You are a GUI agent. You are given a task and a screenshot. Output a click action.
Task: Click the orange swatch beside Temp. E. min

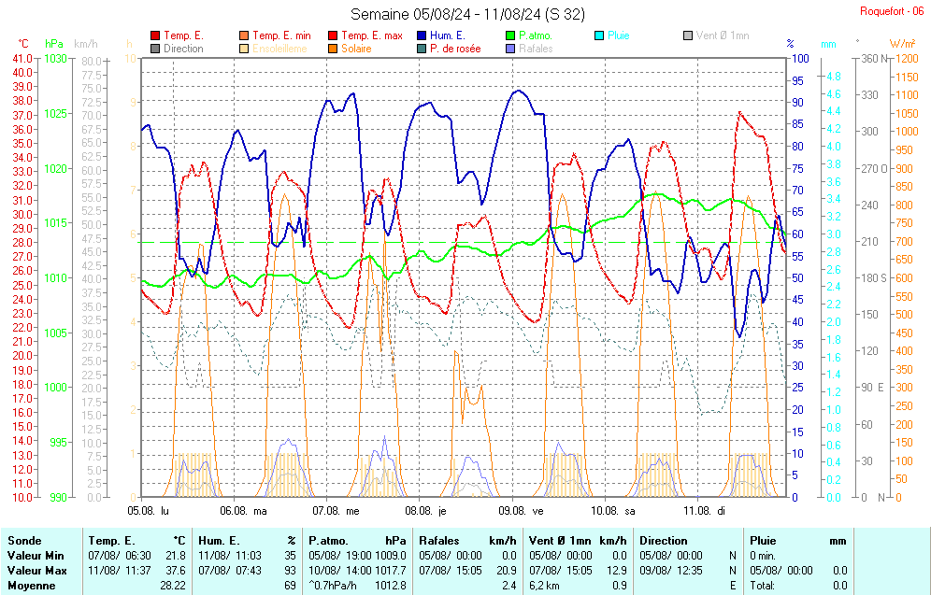click(244, 35)
